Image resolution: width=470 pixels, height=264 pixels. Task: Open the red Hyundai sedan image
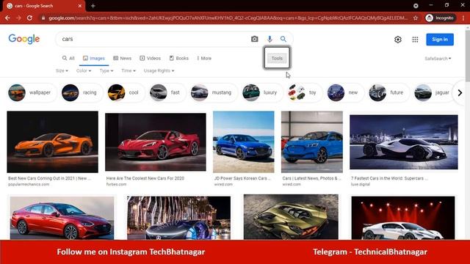tap(62, 218)
